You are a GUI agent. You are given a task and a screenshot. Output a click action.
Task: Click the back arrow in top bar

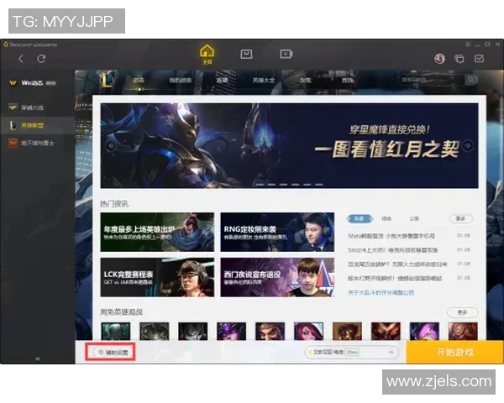(x=21, y=59)
